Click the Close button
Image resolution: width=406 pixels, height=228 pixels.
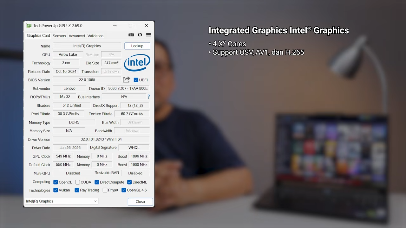(x=140, y=202)
